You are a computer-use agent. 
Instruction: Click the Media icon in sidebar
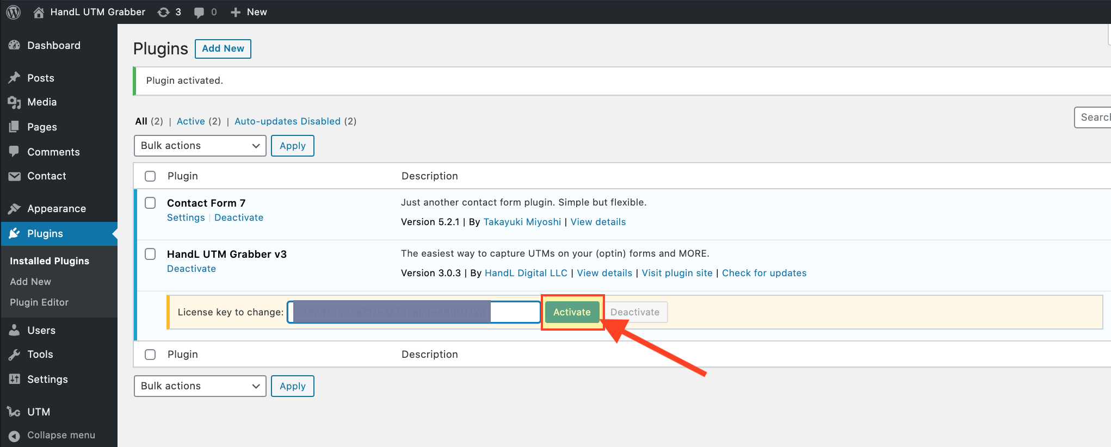pyautogui.click(x=15, y=102)
